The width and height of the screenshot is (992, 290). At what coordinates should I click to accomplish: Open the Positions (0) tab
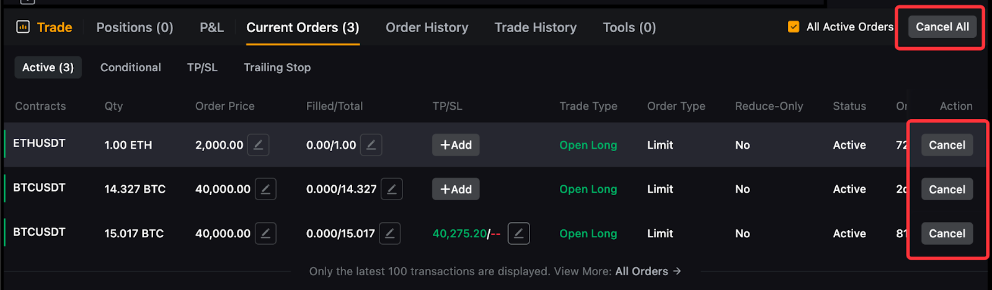click(x=135, y=27)
